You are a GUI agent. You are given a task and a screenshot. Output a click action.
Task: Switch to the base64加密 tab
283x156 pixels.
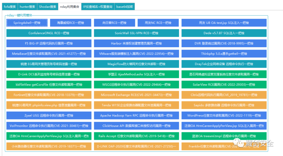pos(124,7)
